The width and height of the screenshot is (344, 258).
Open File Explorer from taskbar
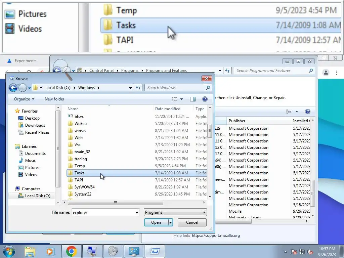coord(30,251)
